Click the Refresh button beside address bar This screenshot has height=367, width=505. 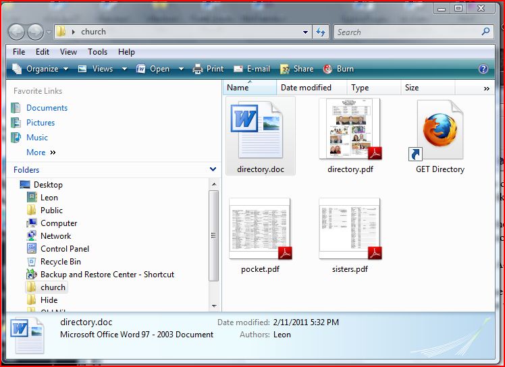coord(321,32)
